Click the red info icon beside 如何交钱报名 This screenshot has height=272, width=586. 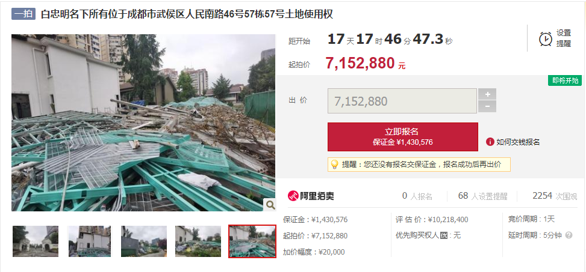pyautogui.click(x=490, y=142)
